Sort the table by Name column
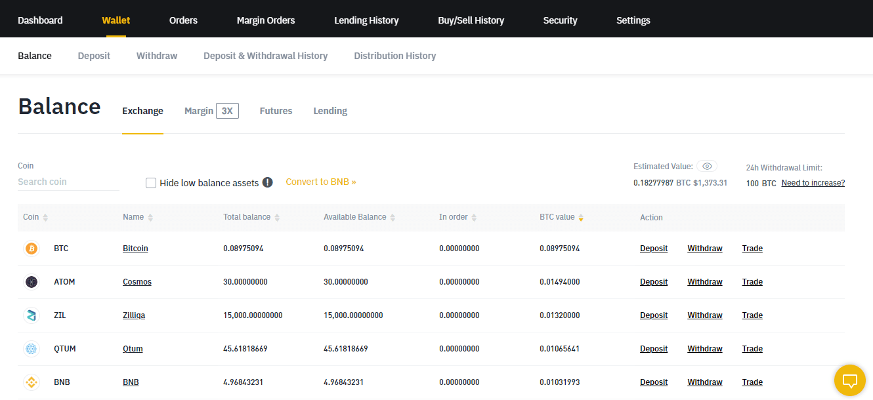 coord(138,217)
